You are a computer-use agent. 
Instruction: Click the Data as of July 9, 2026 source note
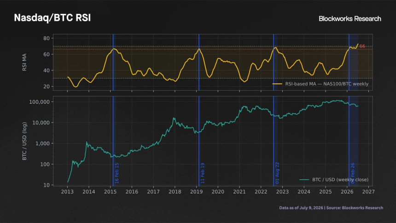pos(331,208)
